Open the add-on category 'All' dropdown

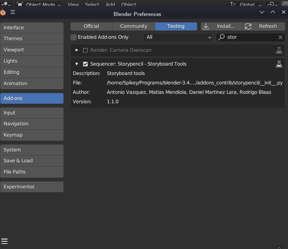[178, 37]
